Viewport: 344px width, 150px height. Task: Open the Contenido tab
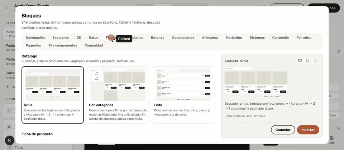(x=281, y=37)
